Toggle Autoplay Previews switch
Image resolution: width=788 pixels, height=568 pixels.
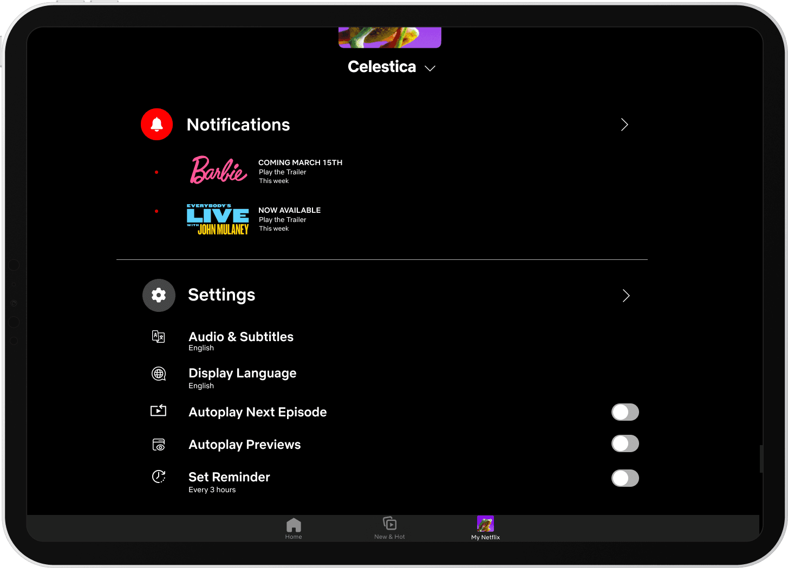point(625,443)
